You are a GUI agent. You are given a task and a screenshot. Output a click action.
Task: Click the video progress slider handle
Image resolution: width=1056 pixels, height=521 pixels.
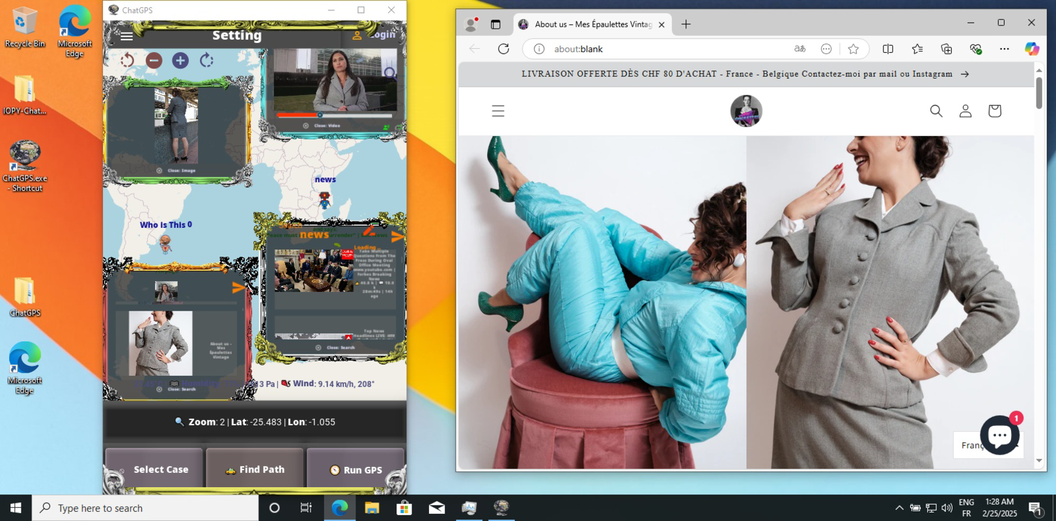point(320,115)
